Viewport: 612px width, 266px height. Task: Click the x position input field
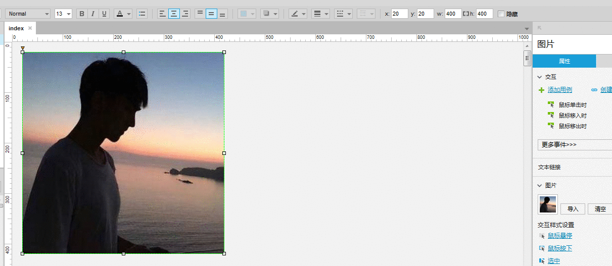pyautogui.click(x=399, y=14)
